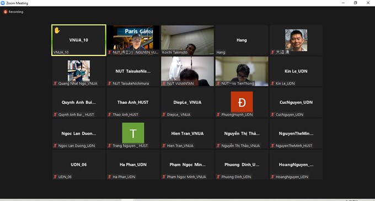Click muted mic icon beside HoangNguyen_UDN label
The width and height of the screenshot is (375, 201).
(272, 177)
